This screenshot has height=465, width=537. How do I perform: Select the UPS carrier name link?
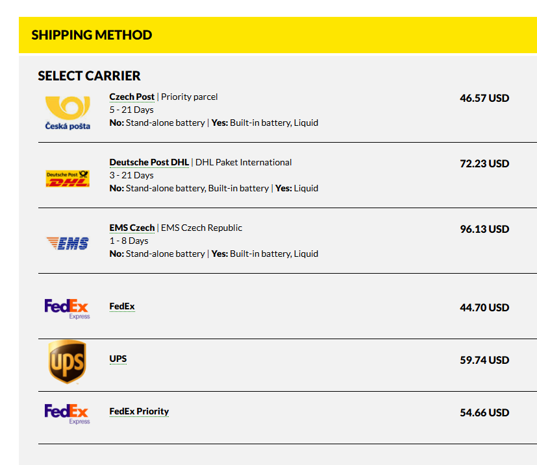click(118, 359)
